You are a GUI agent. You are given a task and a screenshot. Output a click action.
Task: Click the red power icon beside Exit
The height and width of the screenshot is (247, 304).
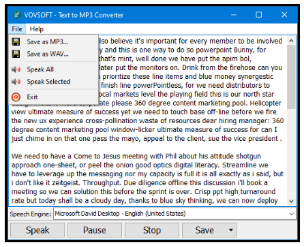16,97
